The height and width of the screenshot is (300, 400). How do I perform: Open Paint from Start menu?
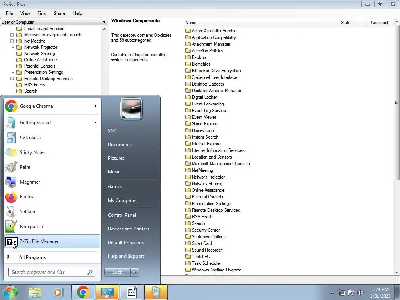click(52, 167)
